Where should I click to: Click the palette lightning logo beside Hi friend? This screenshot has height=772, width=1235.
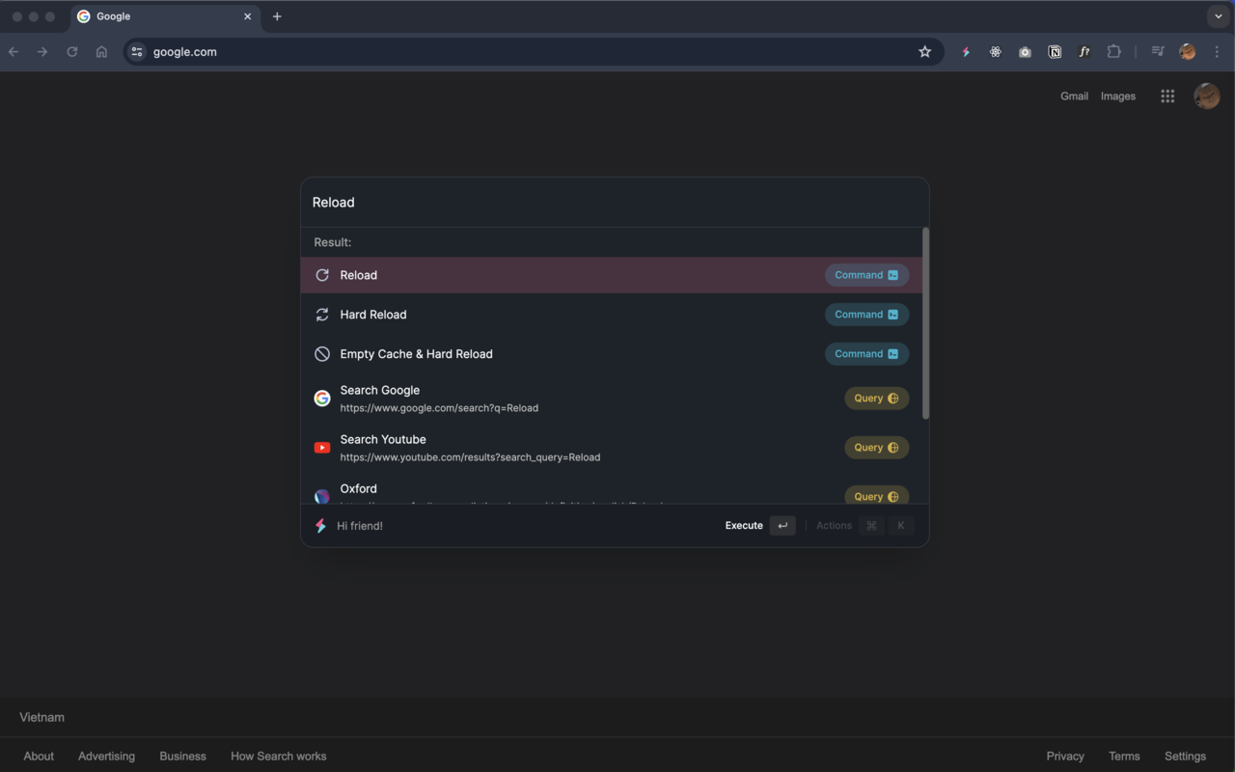tap(320, 526)
